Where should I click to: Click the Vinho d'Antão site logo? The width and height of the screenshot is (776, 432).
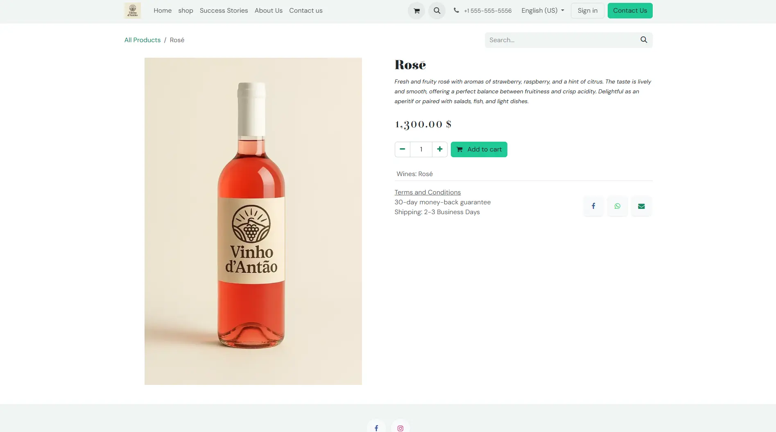tap(133, 11)
